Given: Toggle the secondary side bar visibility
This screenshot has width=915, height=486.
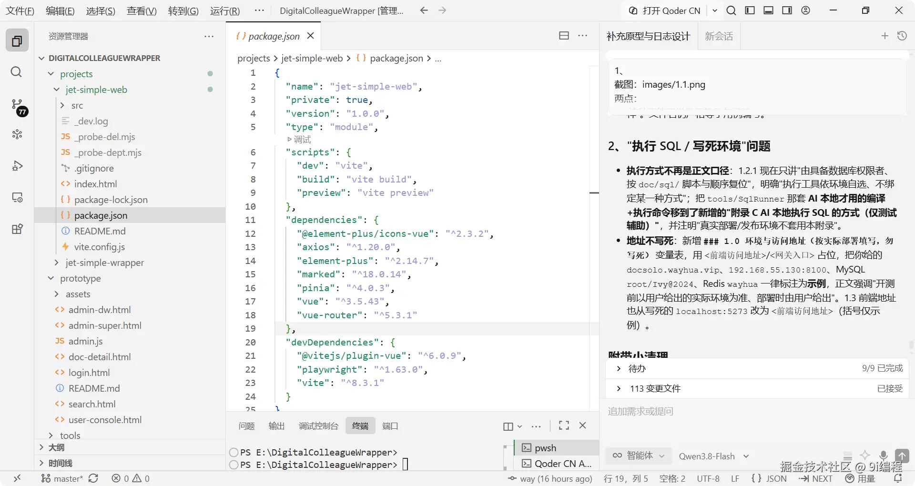Looking at the screenshot, I should click(787, 10).
